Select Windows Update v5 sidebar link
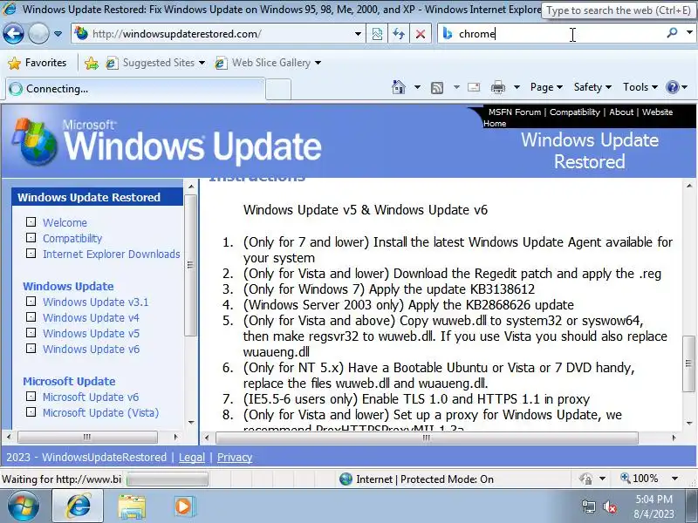 click(x=91, y=334)
